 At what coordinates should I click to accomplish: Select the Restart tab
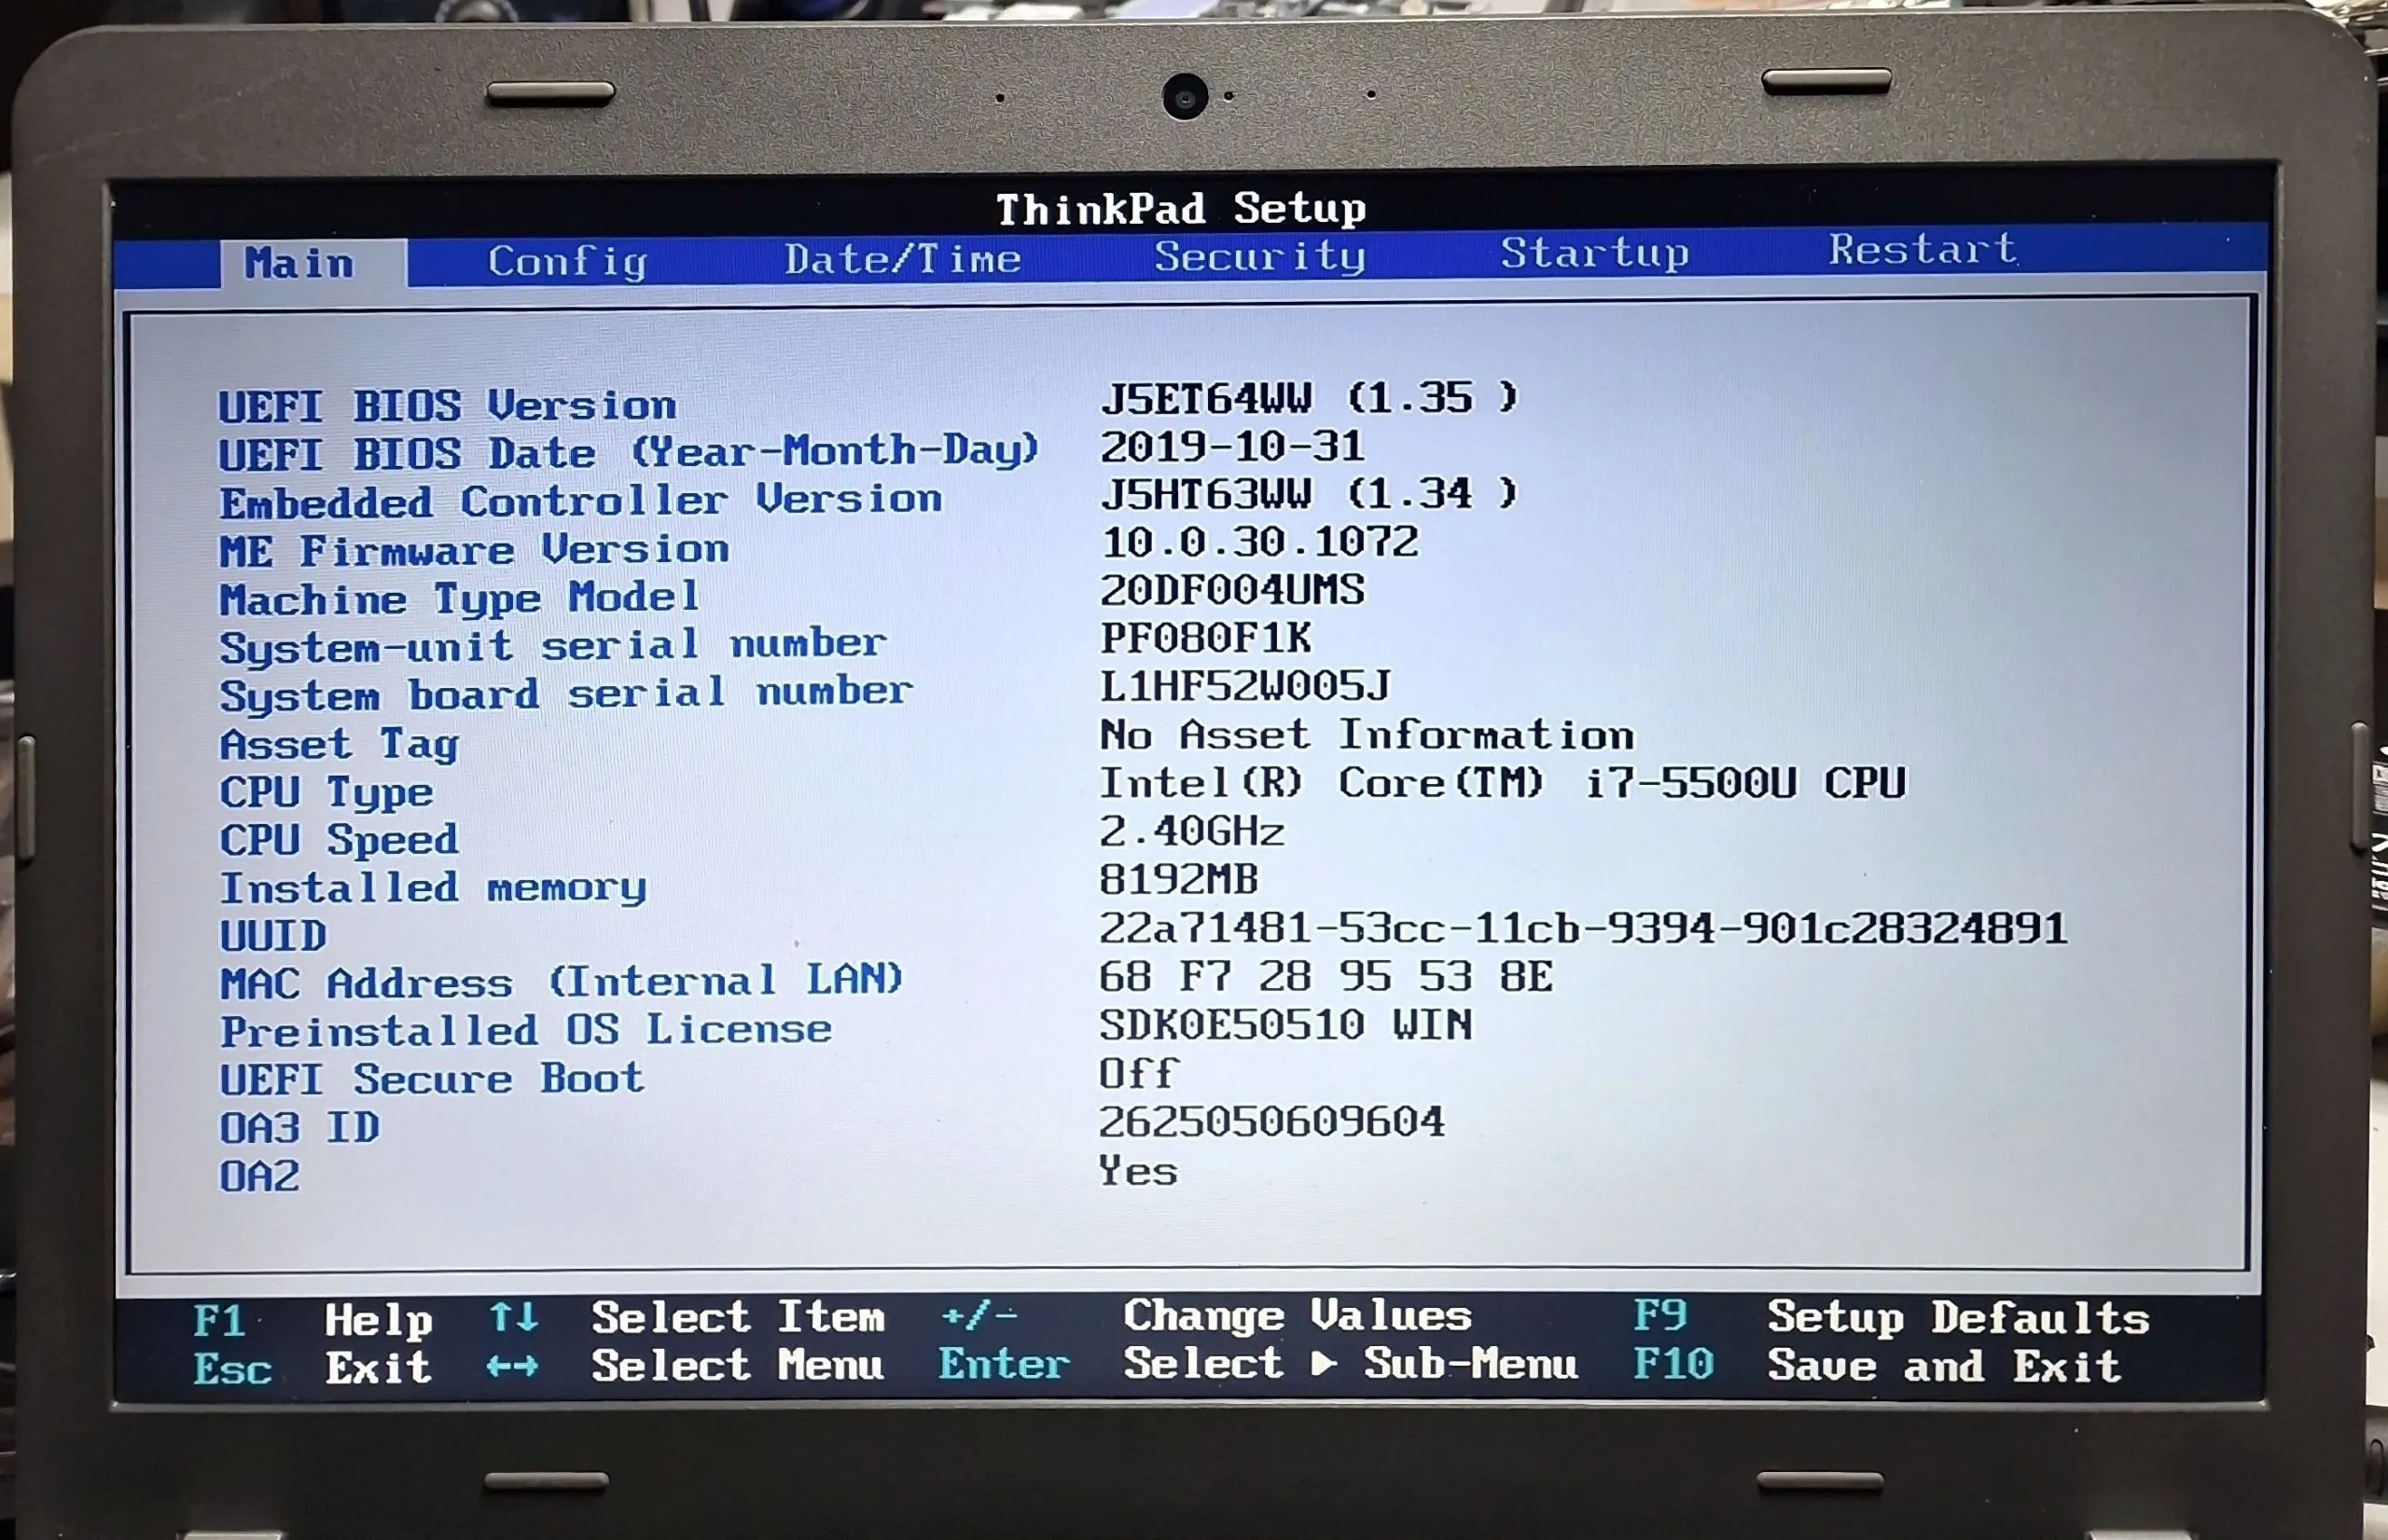(1923, 249)
